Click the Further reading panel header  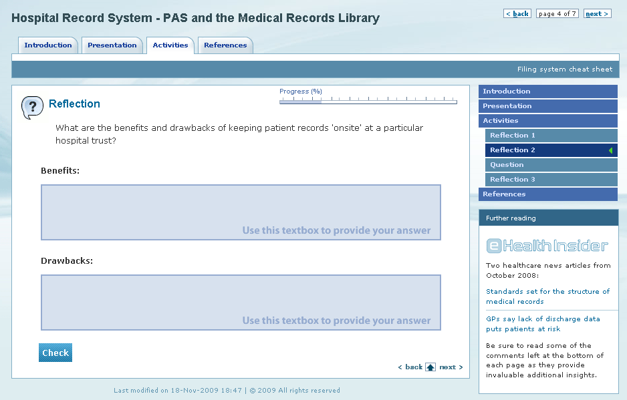click(549, 218)
